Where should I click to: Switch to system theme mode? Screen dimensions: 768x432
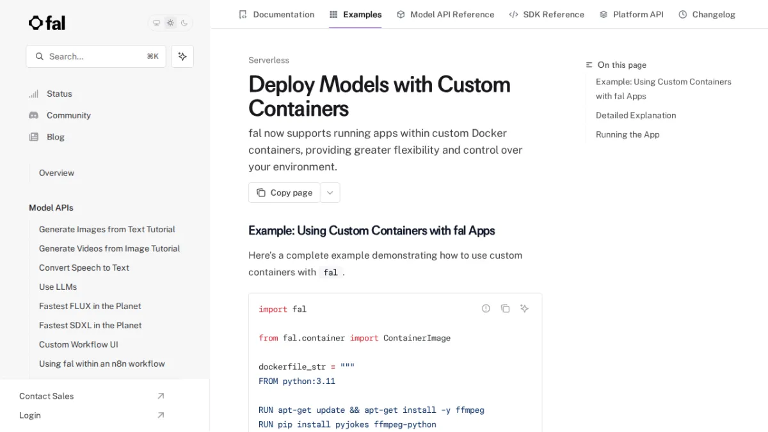tap(156, 23)
